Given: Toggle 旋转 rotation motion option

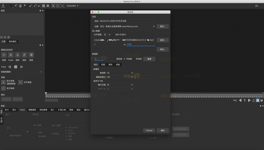Looking at the screenshot, I should (x=17, y=55).
